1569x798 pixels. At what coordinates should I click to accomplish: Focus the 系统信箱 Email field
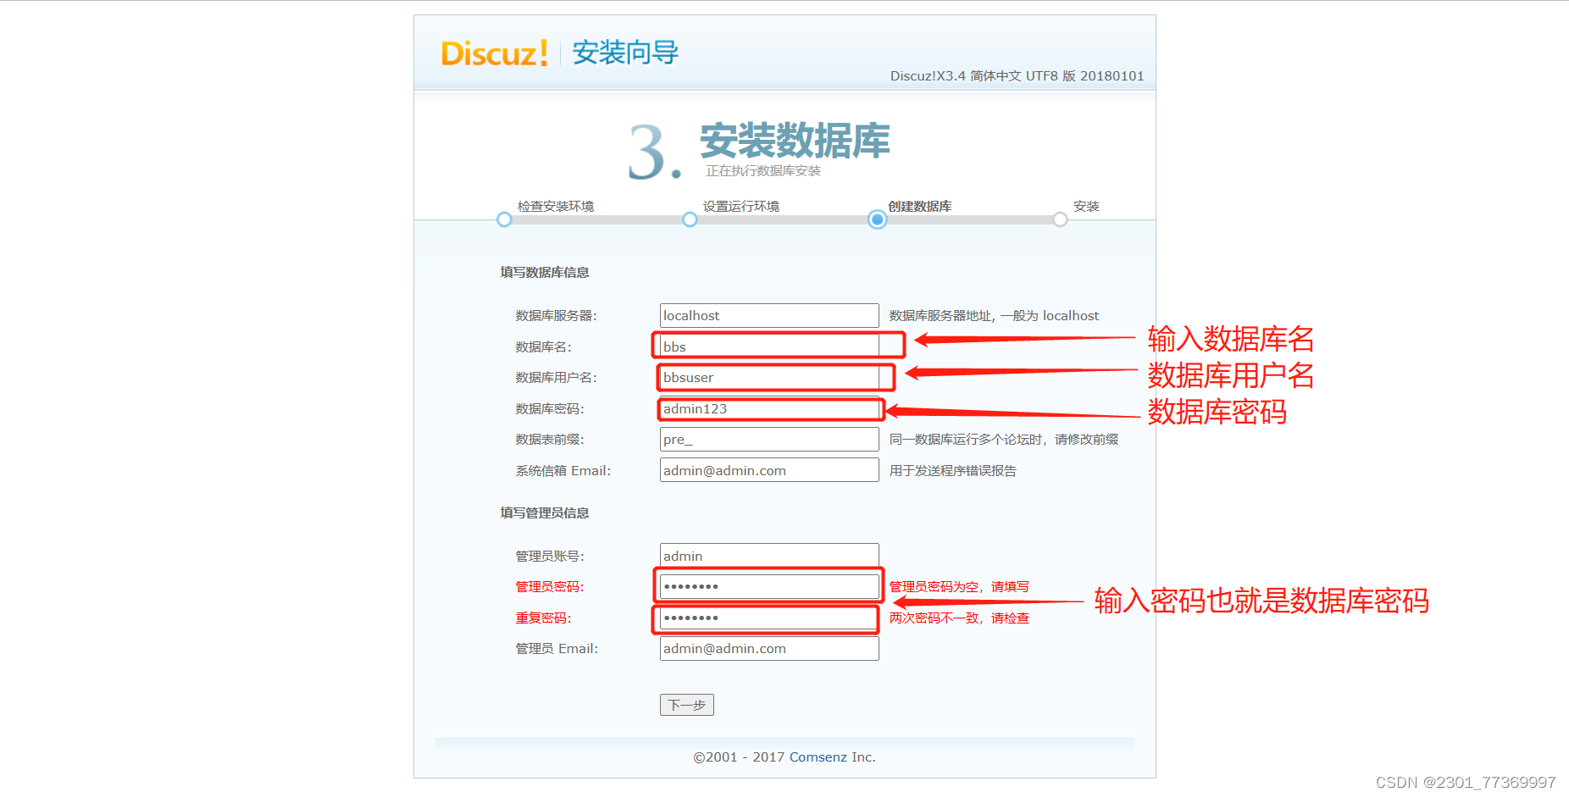(x=769, y=470)
